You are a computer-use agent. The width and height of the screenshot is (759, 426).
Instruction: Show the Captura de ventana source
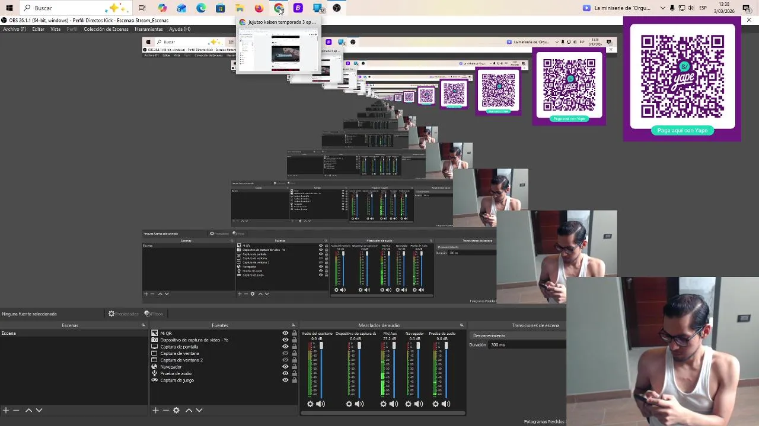[x=285, y=353]
